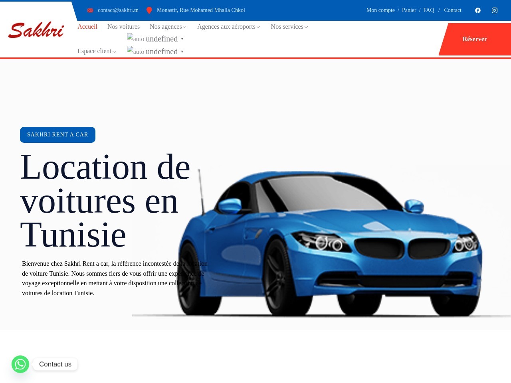Open the Instagram profile icon
This screenshot has width=511, height=383.
coord(495,10)
